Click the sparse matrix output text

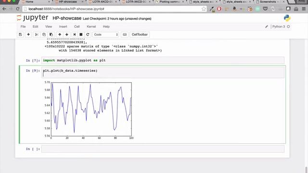click(x=103, y=49)
